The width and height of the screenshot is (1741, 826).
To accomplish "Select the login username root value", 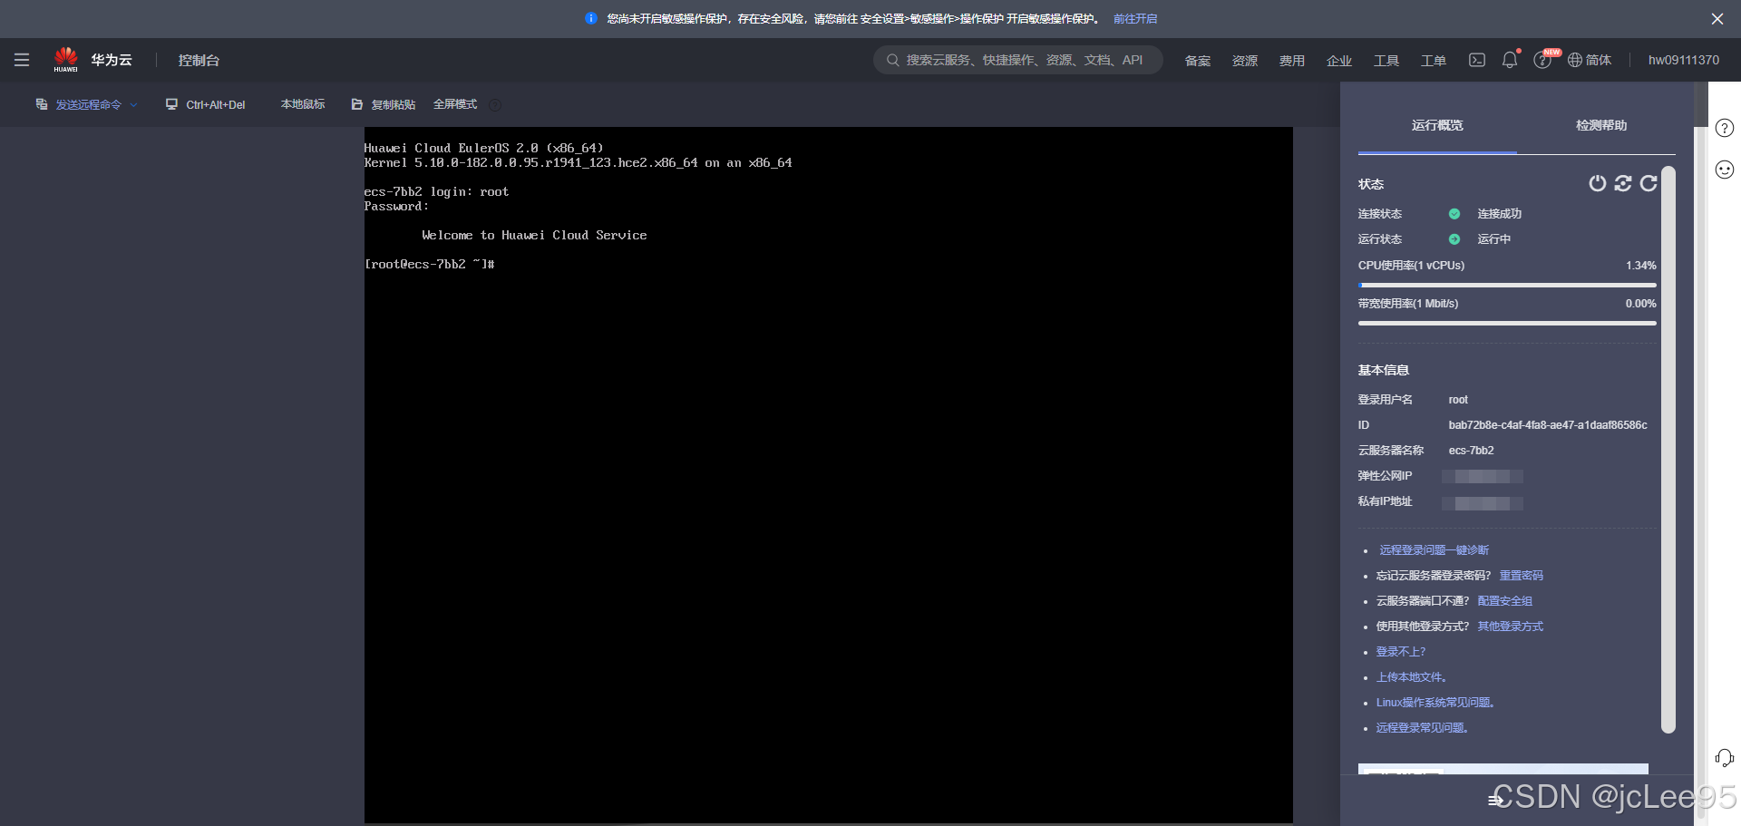I will [x=1458, y=400].
